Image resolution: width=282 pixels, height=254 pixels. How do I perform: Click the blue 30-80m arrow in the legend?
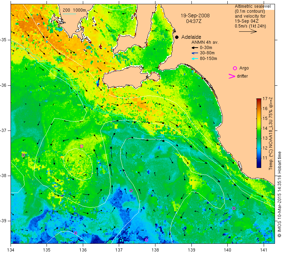[195, 53]
